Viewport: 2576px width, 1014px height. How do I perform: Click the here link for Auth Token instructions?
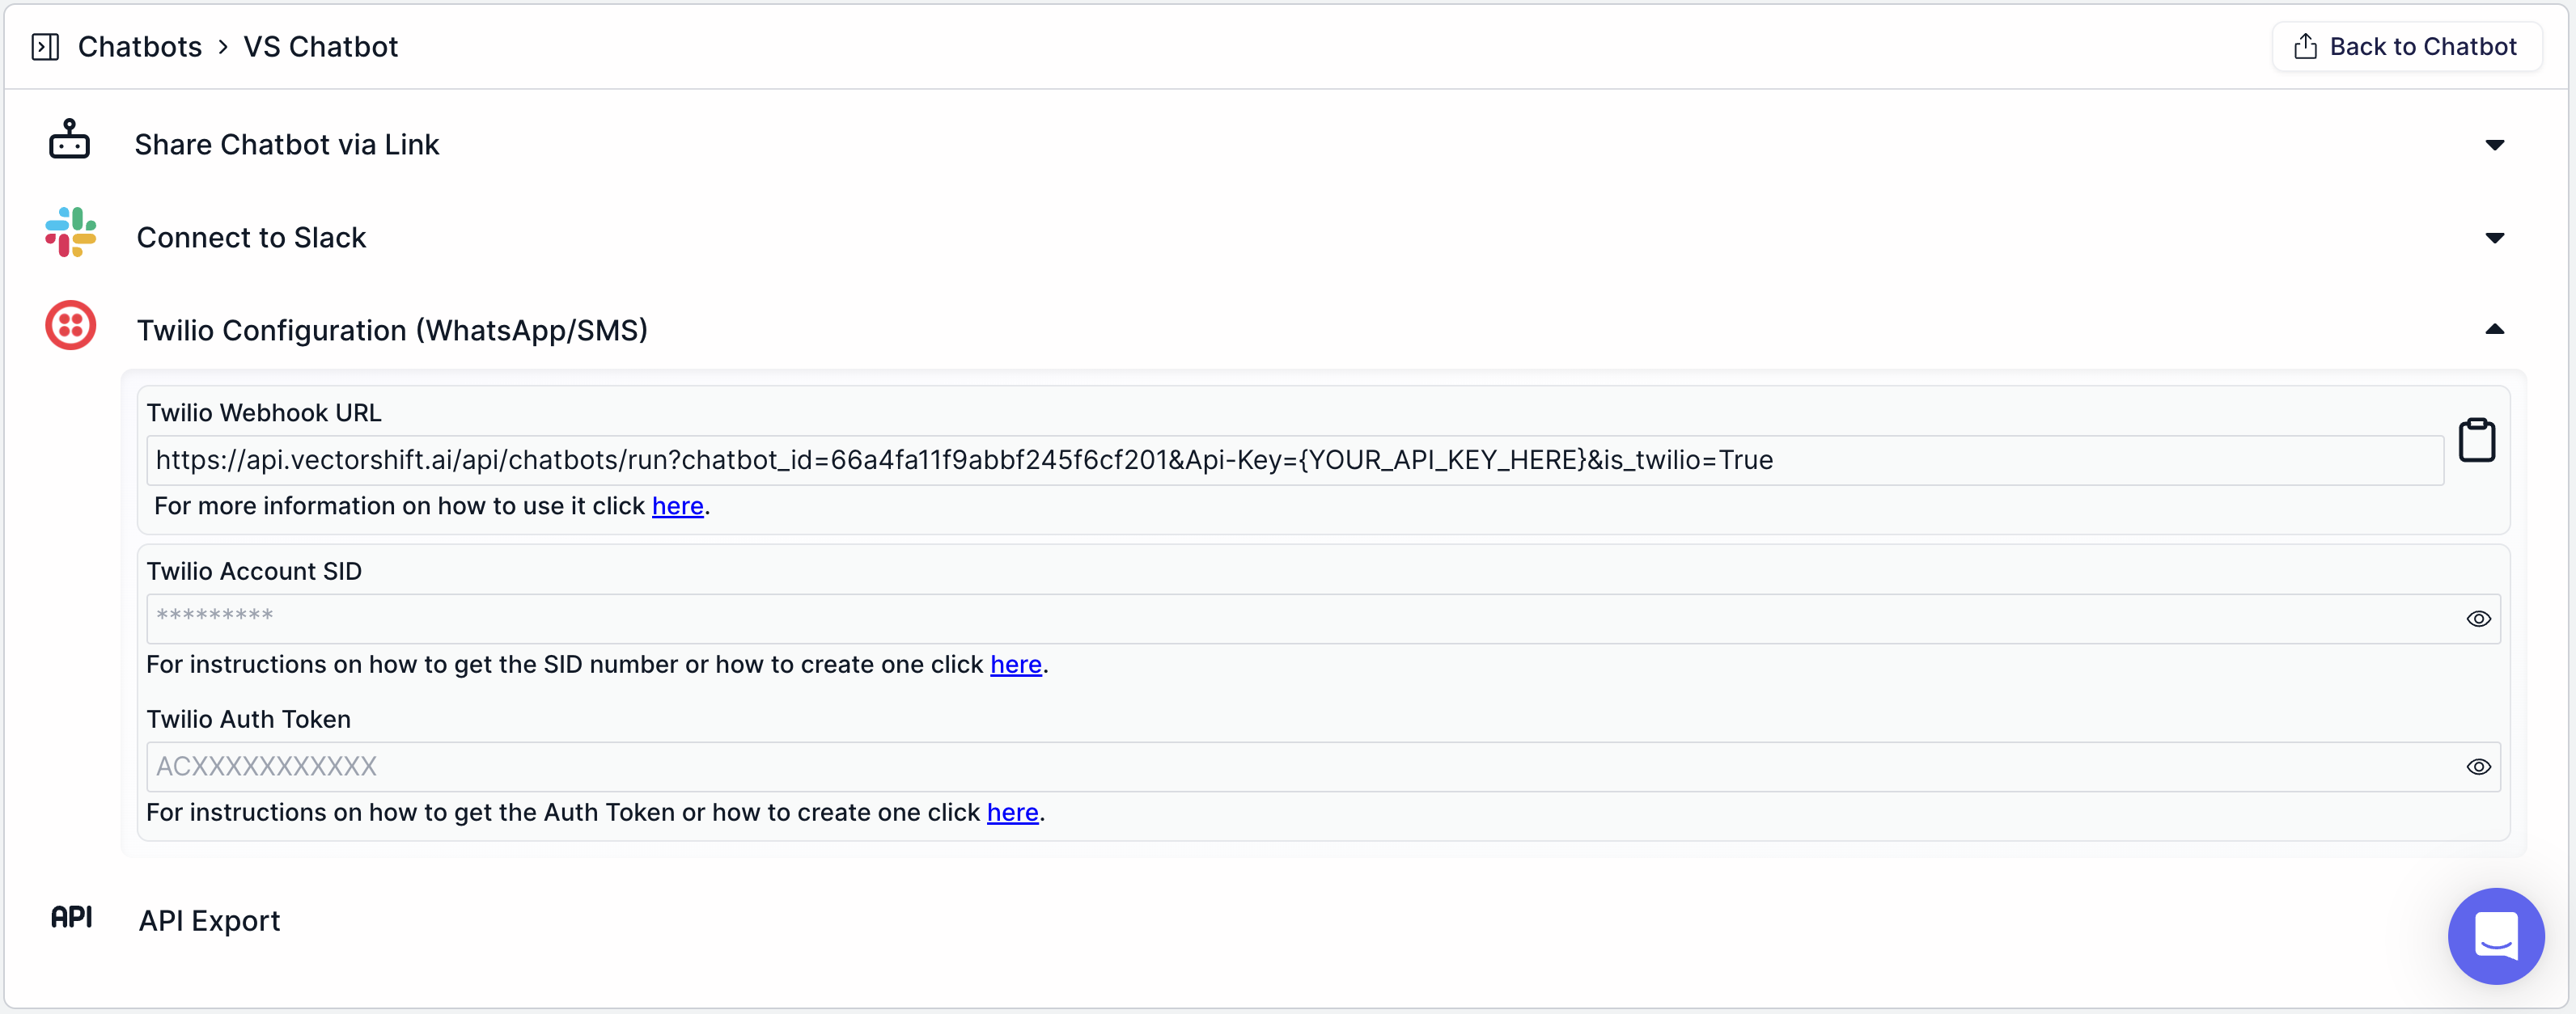tap(1012, 812)
